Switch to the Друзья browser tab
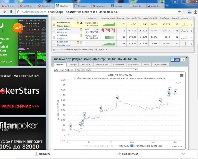This screenshot has width=198, height=159. click(x=119, y=6)
